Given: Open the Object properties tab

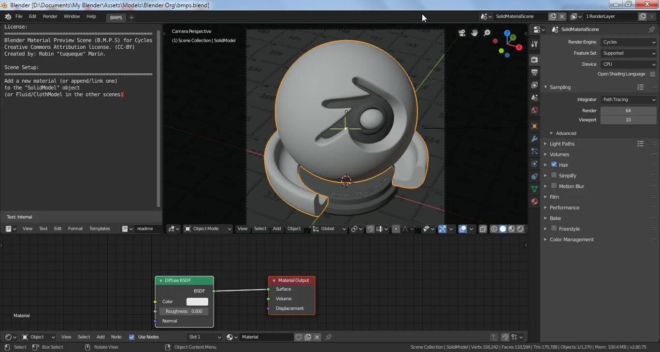Looking at the screenshot, I should click(x=534, y=126).
